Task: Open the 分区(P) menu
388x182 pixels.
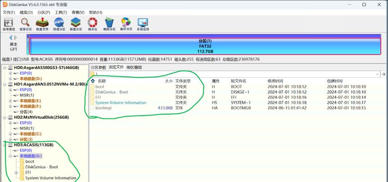Action: (44, 12)
